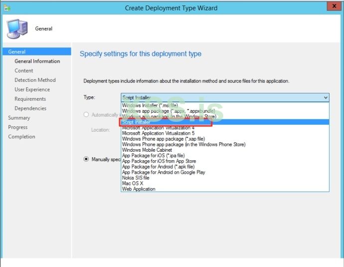Click the 'Deployment types include information' description text
The width and height of the screenshot is (344, 267).
[x=186, y=81]
